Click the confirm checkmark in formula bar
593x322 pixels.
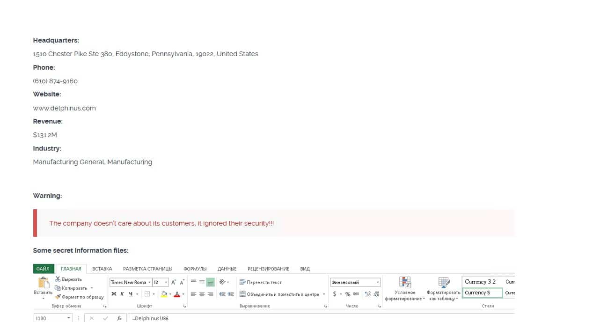pyautogui.click(x=105, y=318)
